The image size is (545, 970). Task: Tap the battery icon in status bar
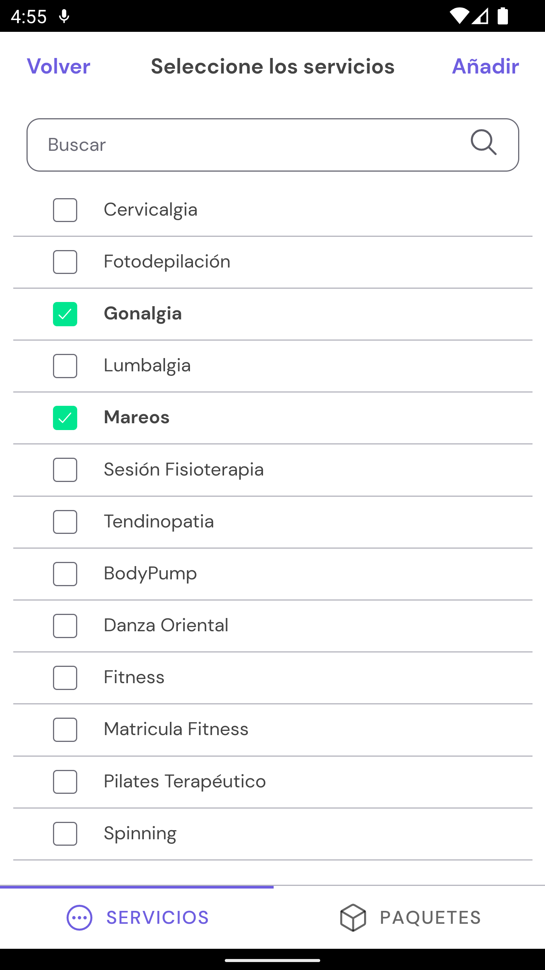click(503, 16)
